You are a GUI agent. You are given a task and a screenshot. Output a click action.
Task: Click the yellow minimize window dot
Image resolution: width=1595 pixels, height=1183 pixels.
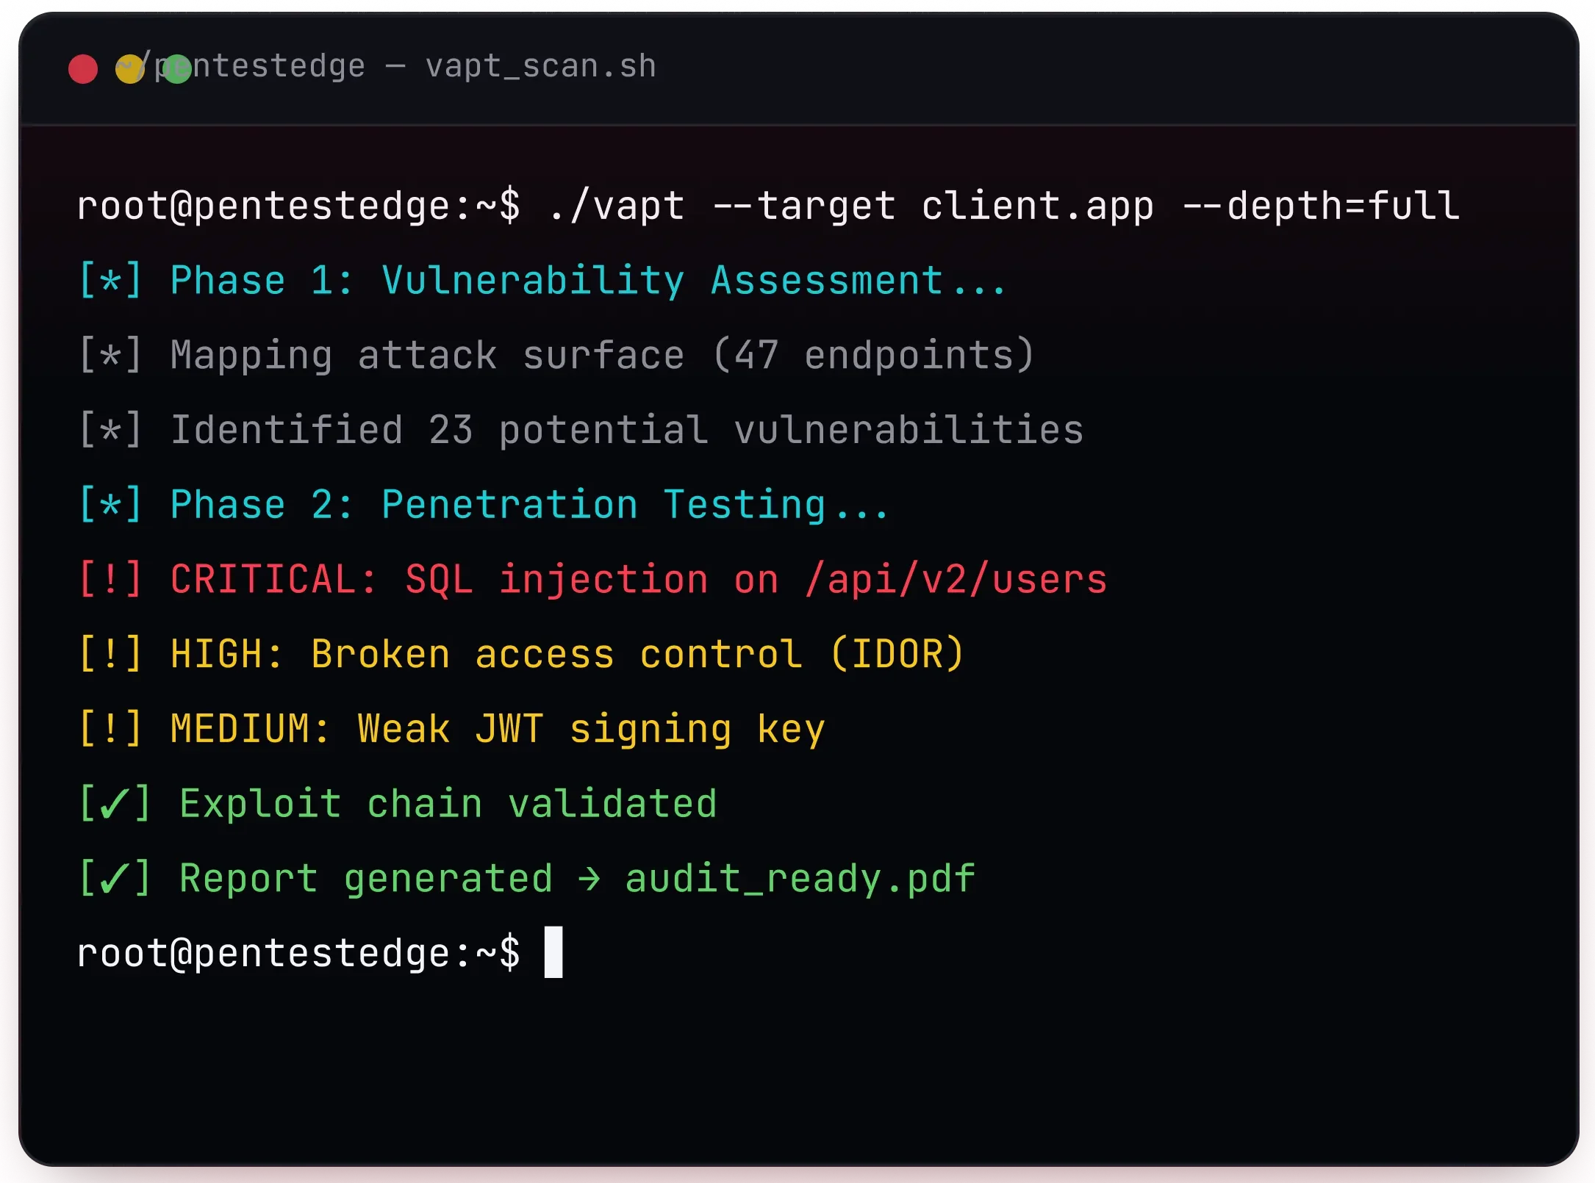(130, 69)
